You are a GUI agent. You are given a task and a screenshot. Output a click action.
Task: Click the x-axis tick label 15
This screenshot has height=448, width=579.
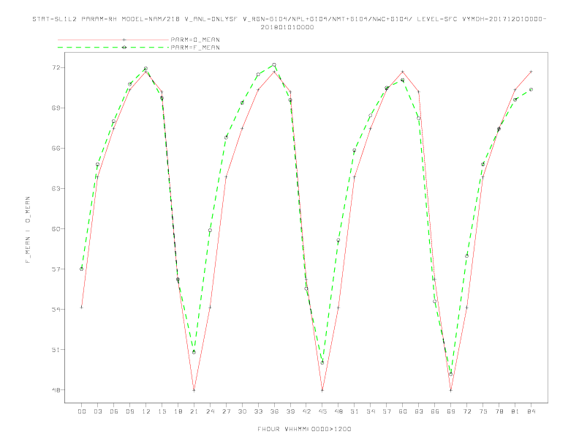162,411
